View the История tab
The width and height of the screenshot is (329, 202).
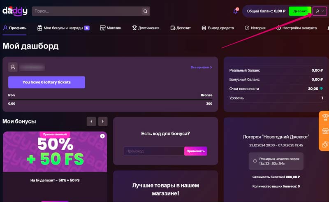coord(255,28)
